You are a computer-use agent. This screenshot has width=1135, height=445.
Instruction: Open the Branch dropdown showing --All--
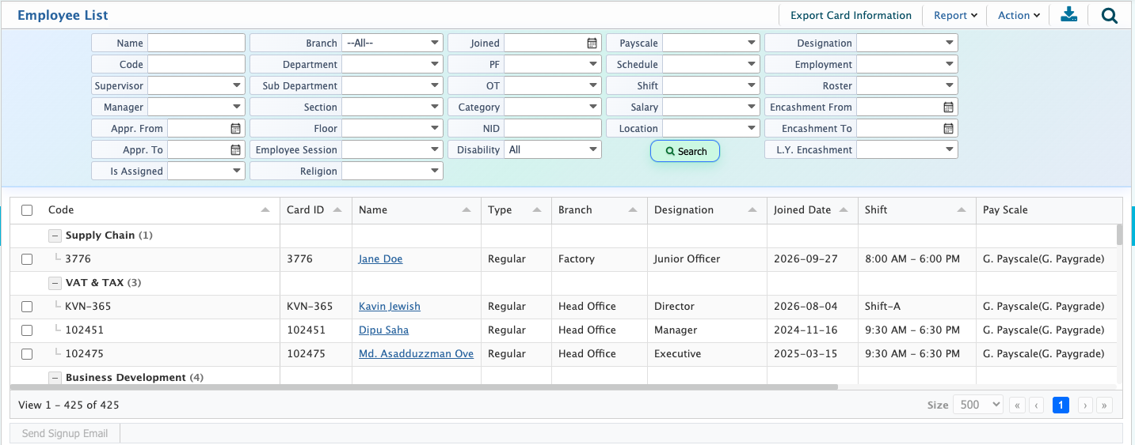(x=392, y=43)
